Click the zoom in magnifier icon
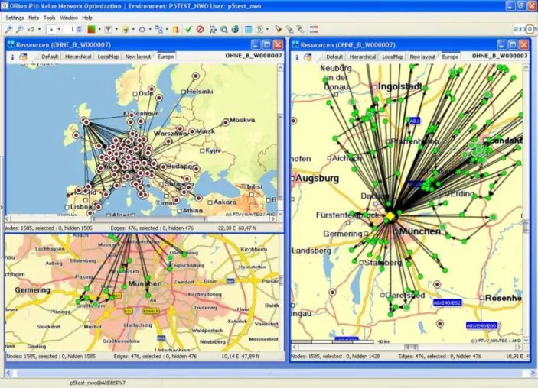The height and width of the screenshot is (388, 538). tap(8, 30)
